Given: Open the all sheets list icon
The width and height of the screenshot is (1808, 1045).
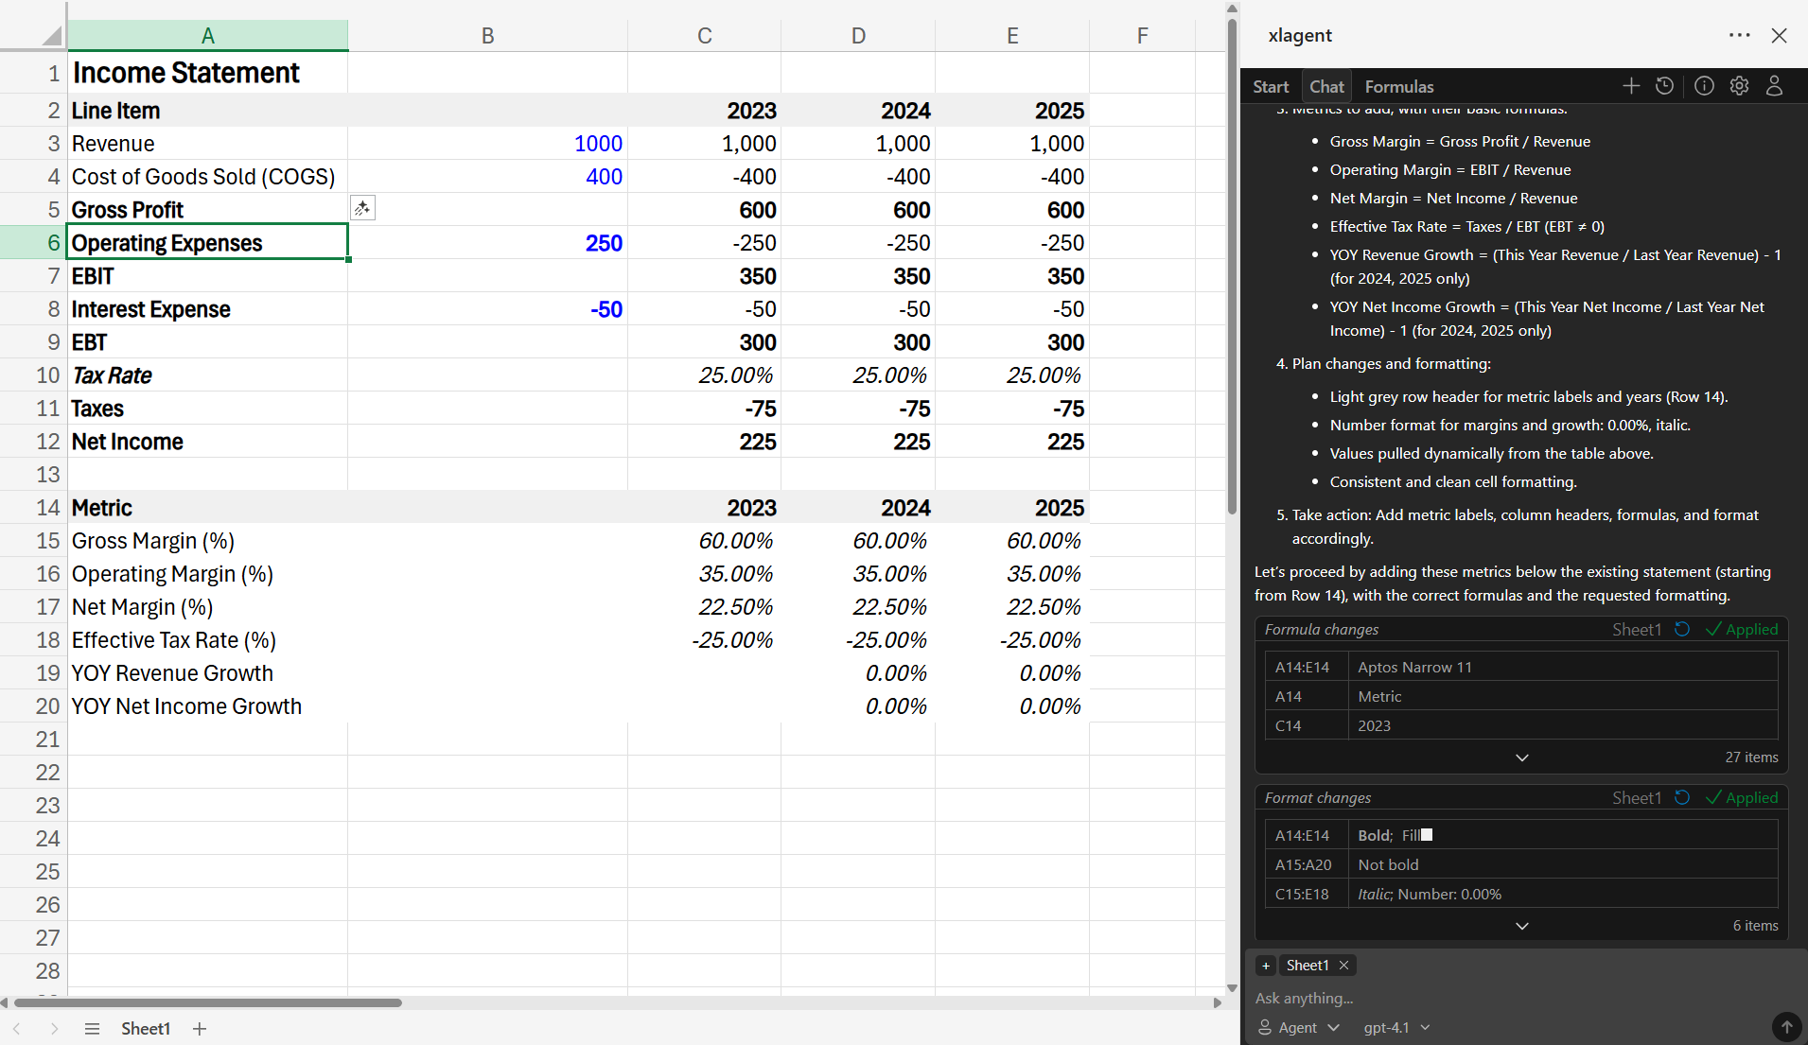Looking at the screenshot, I should (92, 1029).
